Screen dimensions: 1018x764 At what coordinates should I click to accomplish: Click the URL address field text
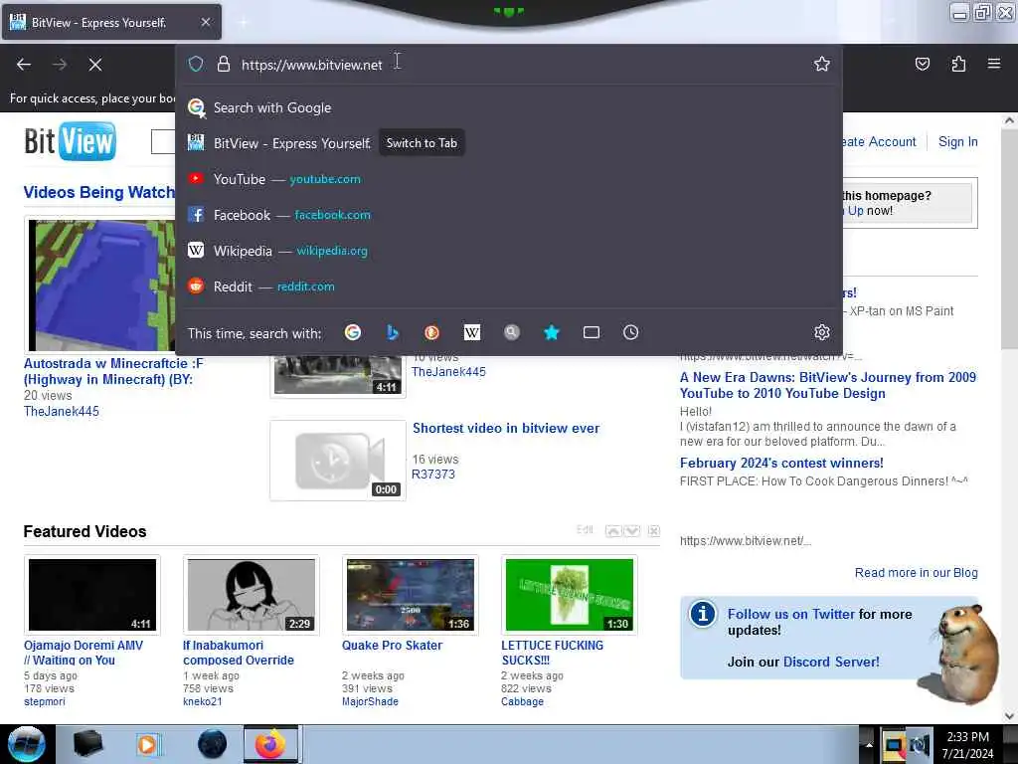(x=311, y=65)
